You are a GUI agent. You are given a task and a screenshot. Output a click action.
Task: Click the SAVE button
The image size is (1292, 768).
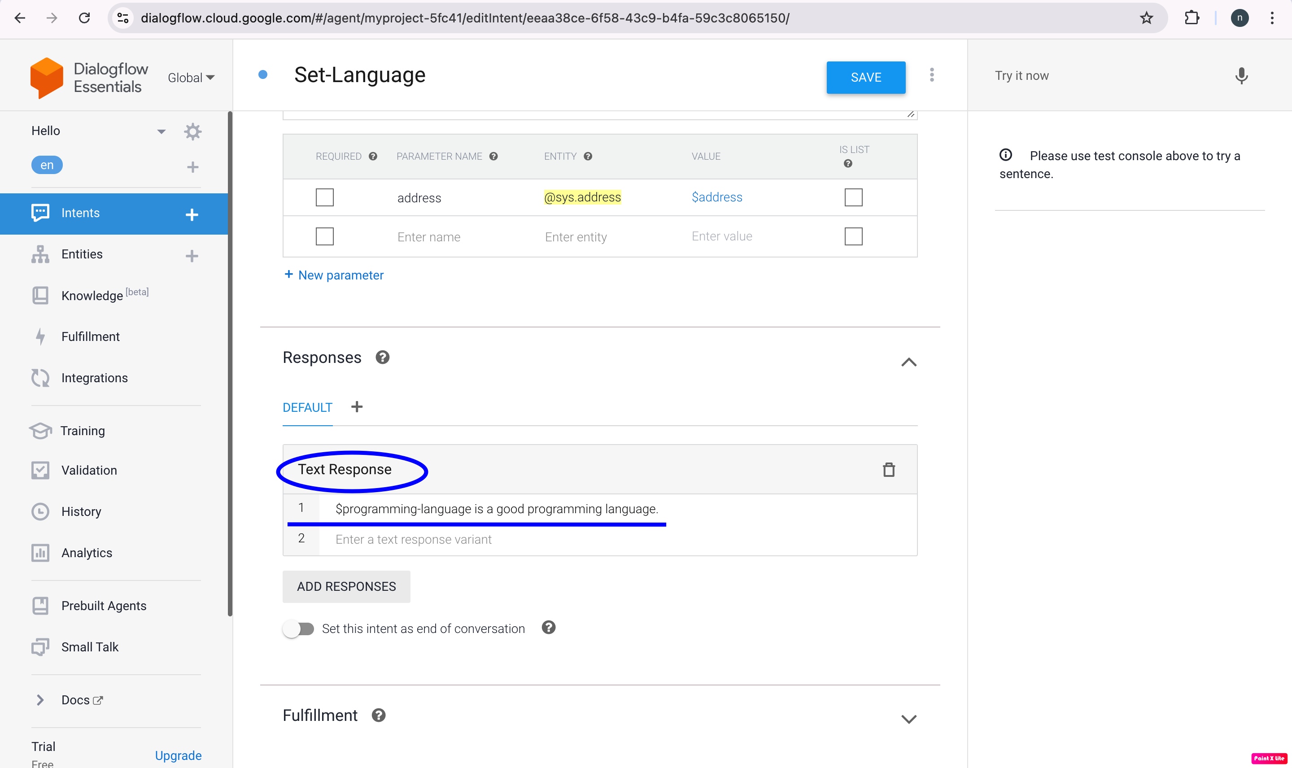tap(866, 77)
